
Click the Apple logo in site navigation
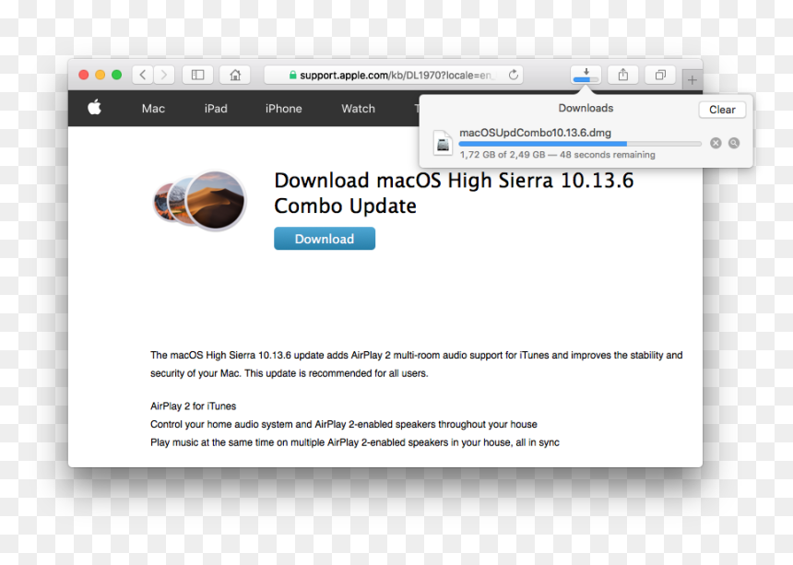pos(95,108)
